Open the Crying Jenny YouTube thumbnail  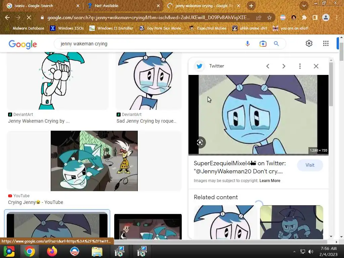(94, 161)
